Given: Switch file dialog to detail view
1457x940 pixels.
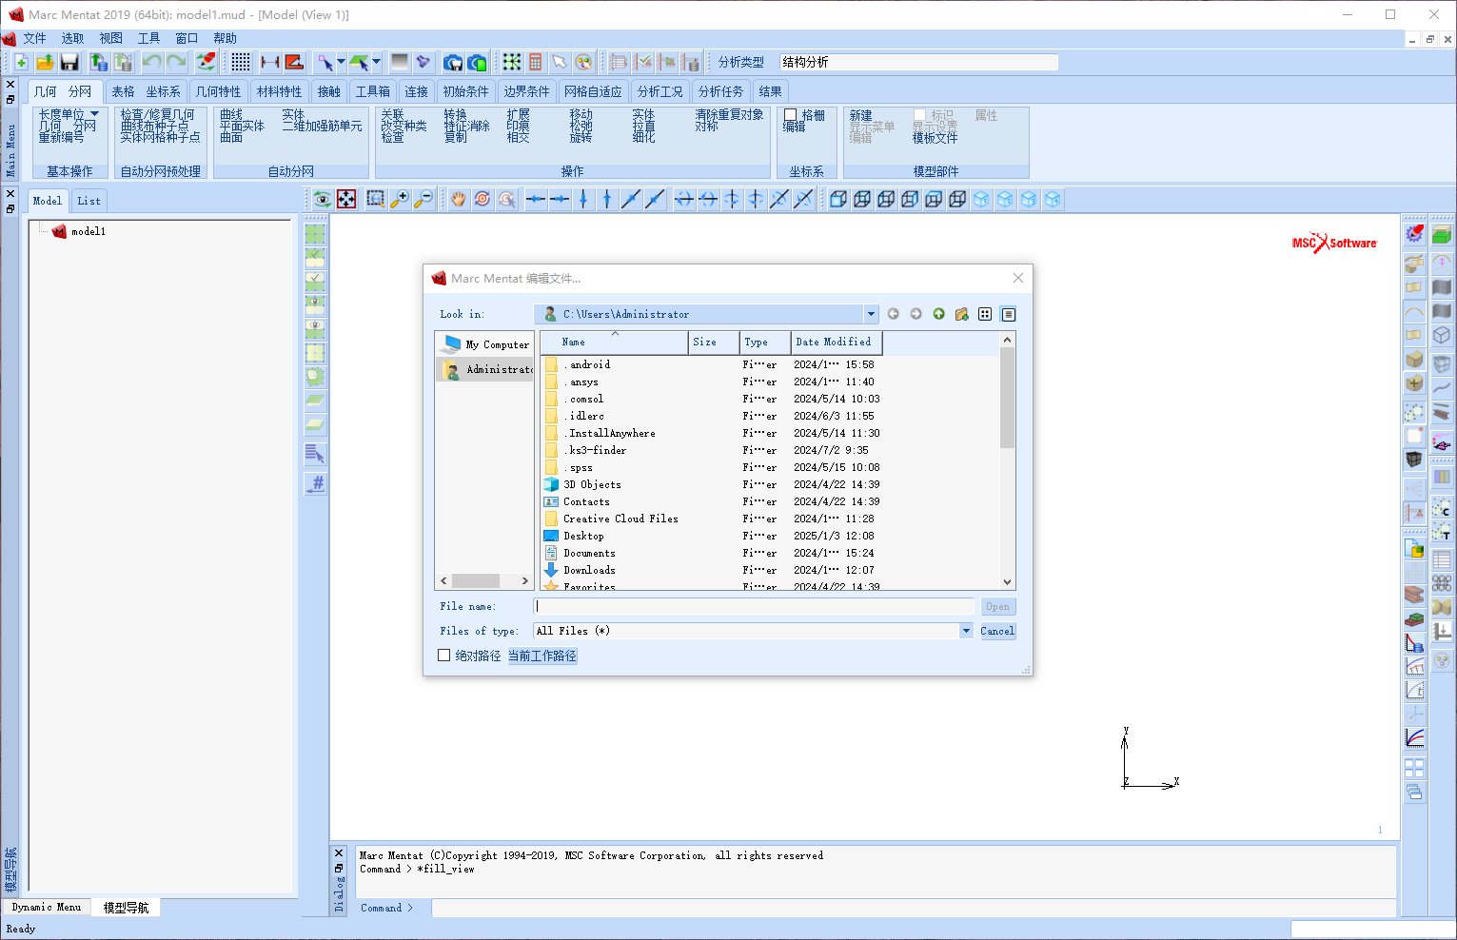Looking at the screenshot, I should point(1009,314).
